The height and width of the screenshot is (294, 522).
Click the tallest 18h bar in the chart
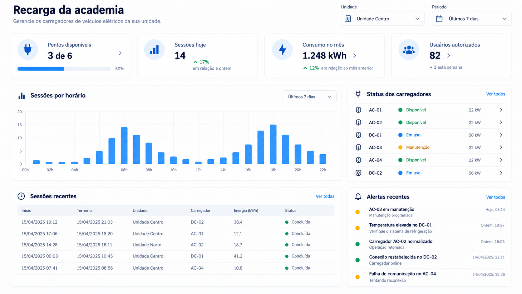[273, 144]
